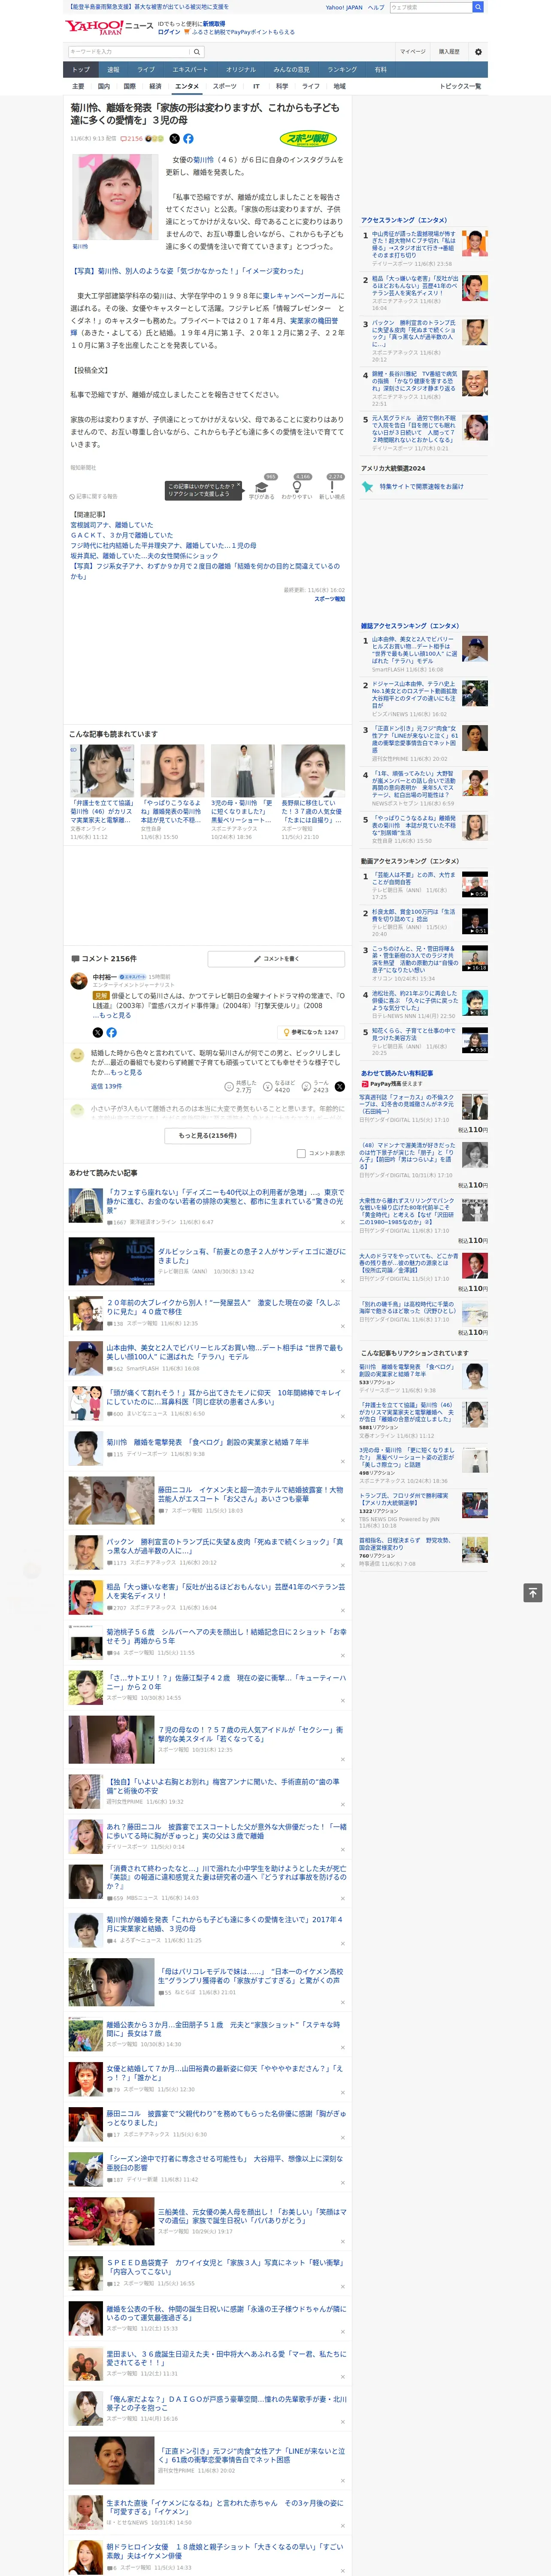Click the 学びがある graduation cap reaction
Viewport: 551px width, 2576px height.
coord(262,487)
